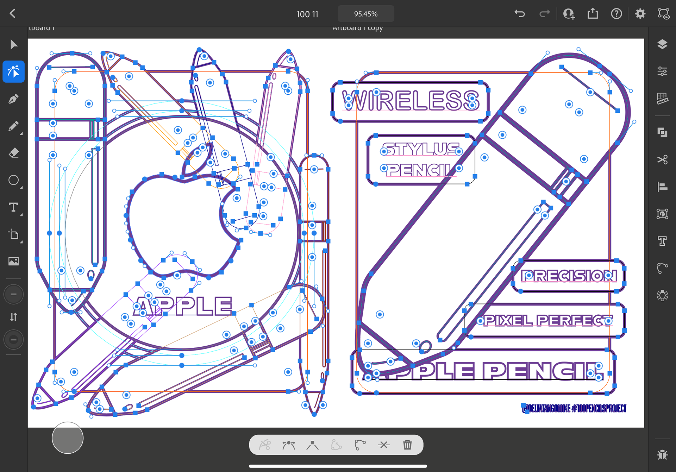Open the Artboard tool
The height and width of the screenshot is (472, 676).
click(13, 234)
